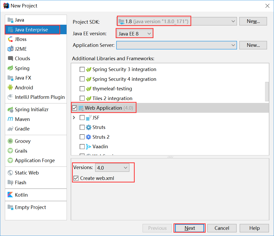Viewport: 274px width, 236px height.
Task: Select the Spring leaf icon
Action: click(11, 68)
